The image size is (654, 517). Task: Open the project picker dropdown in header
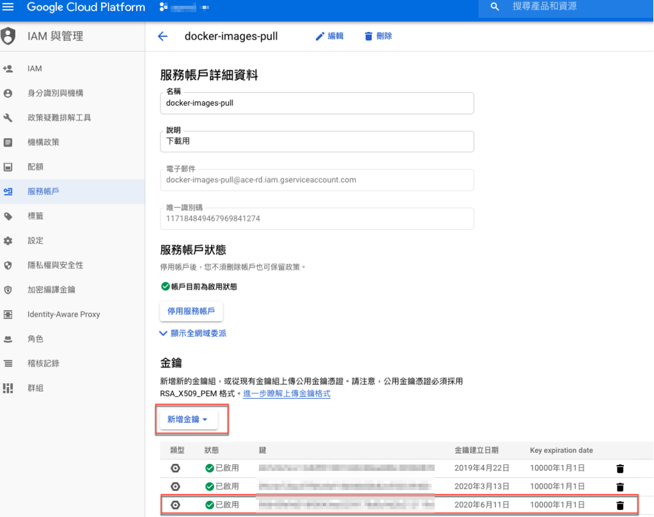184,7
